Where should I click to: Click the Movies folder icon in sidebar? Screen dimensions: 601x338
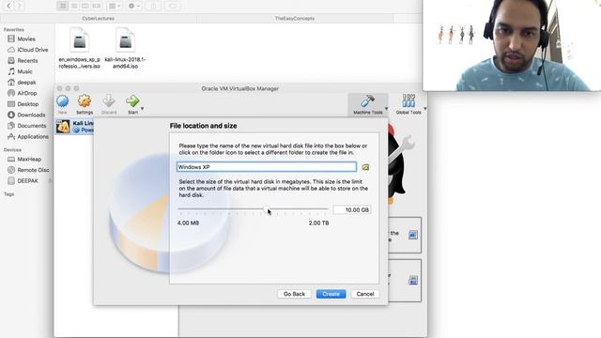[11, 38]
